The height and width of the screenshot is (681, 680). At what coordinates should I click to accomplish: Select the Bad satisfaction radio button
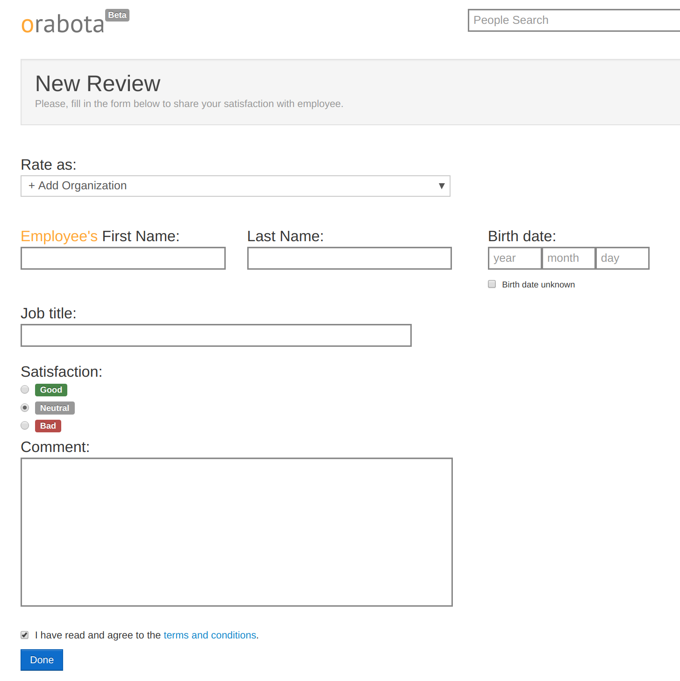coord(25,425)
